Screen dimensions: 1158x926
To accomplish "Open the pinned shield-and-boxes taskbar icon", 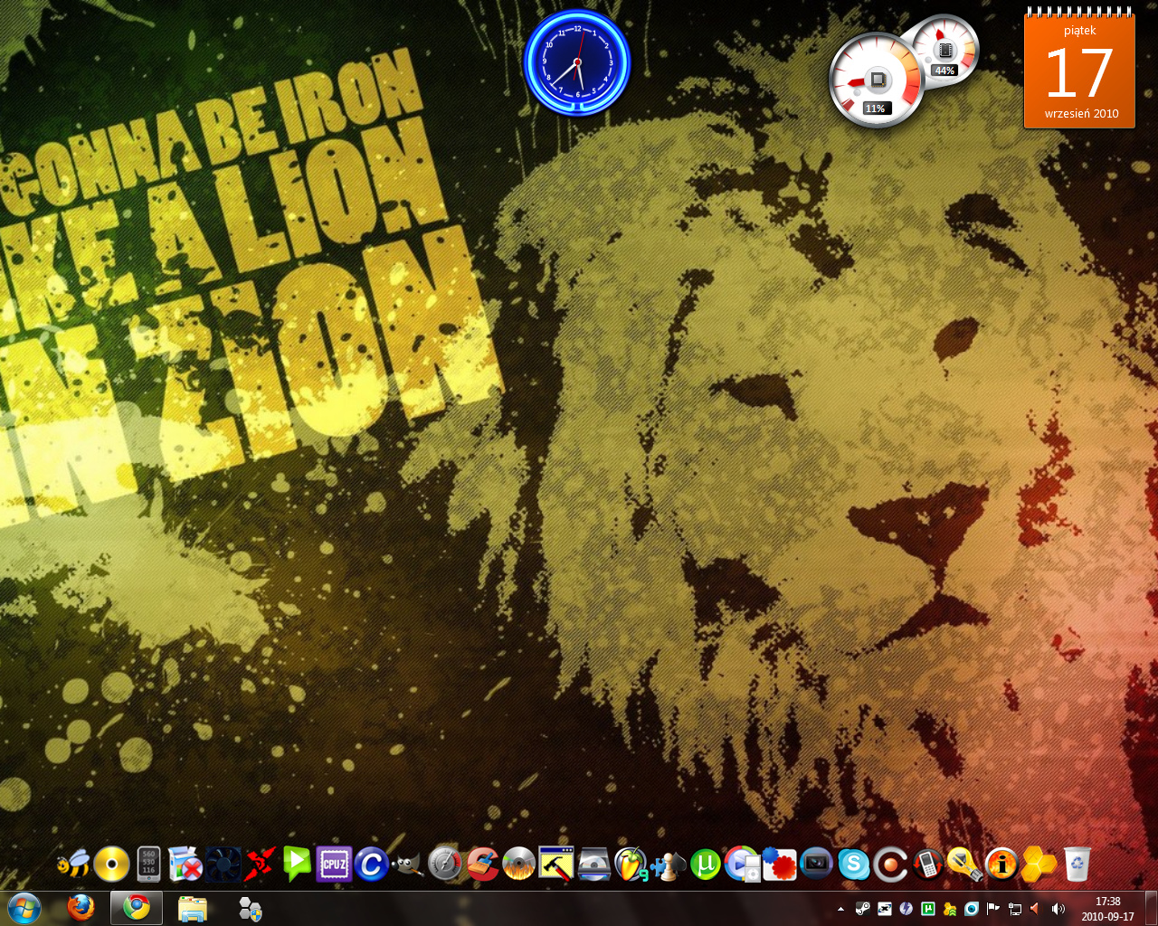I will pyautogui.click(x=250, y=908).
